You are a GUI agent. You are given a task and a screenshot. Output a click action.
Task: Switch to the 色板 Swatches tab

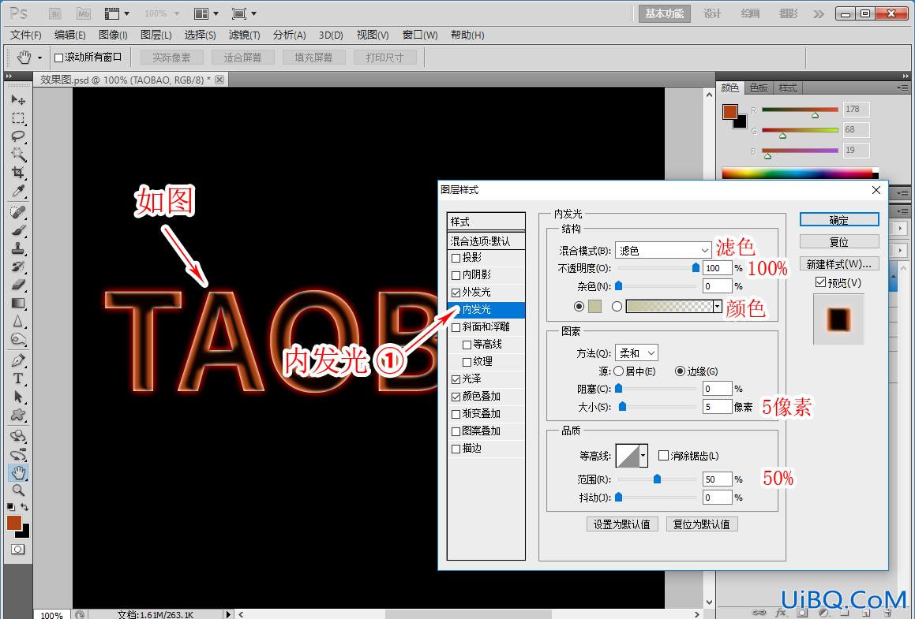(759, 88)
